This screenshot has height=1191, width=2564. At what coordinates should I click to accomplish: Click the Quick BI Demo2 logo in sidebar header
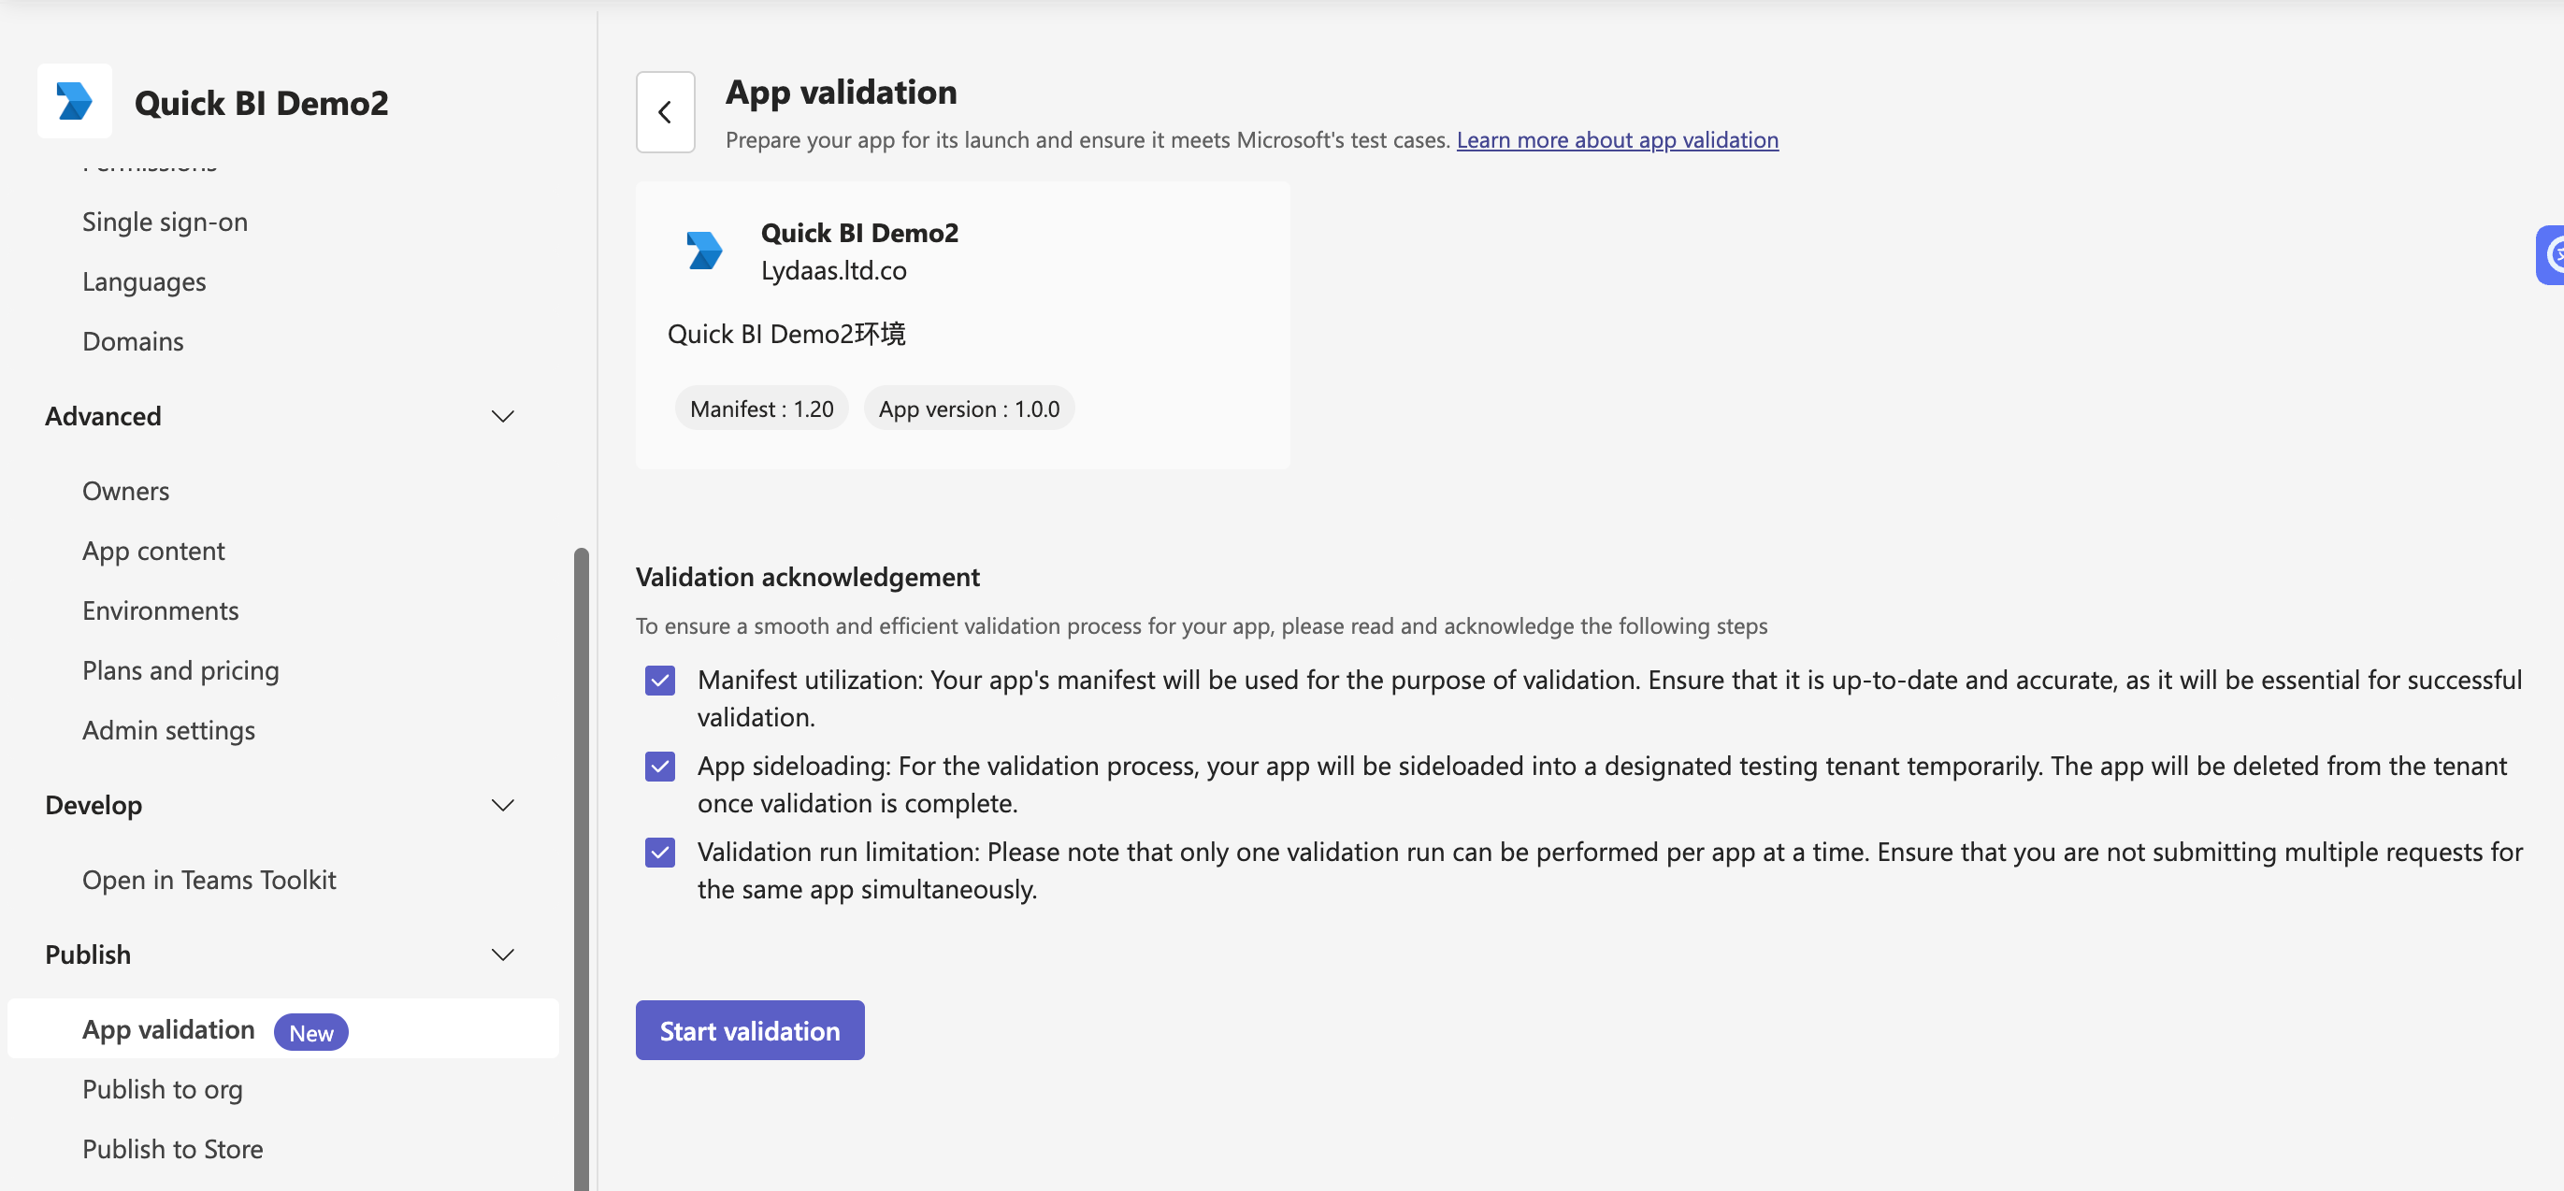click(x=75, y=102)
